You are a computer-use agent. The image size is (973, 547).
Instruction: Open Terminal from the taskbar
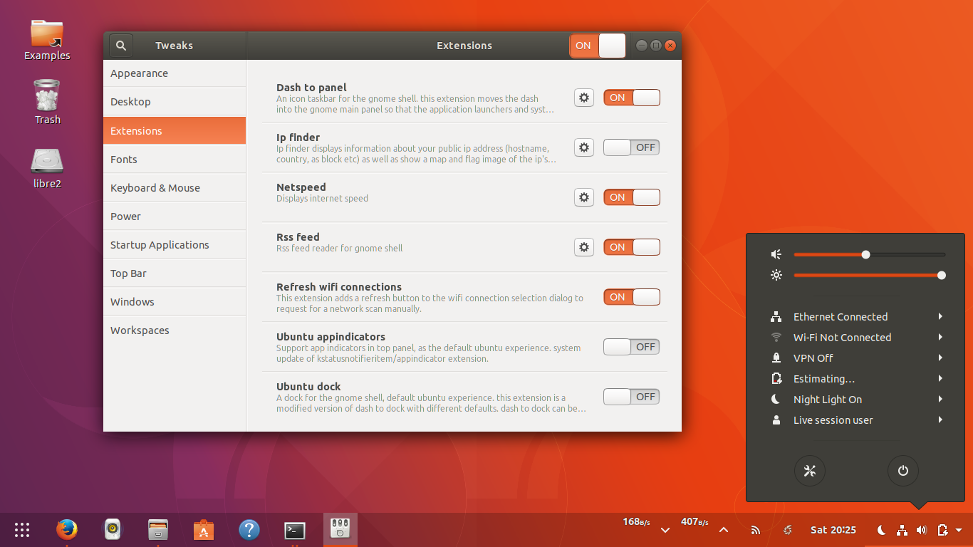[295, 530]
